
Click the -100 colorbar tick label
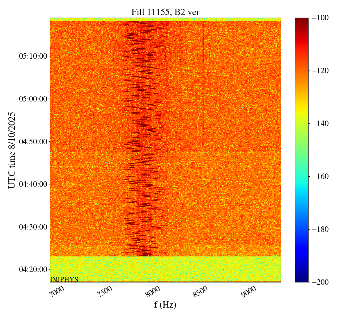[x=320, y=18]
